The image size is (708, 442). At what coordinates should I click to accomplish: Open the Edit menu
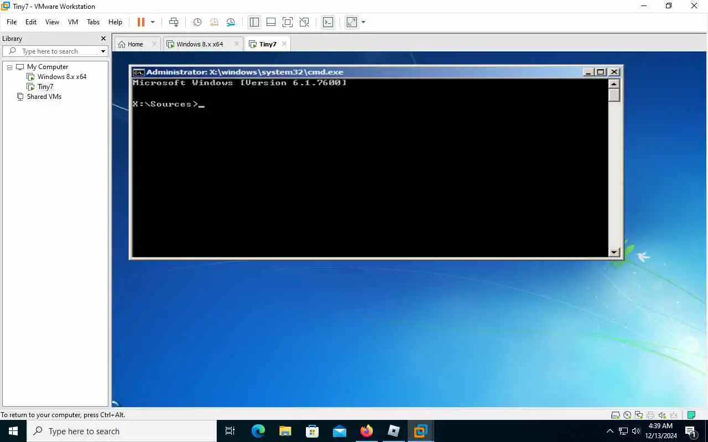tap(31, 22)
